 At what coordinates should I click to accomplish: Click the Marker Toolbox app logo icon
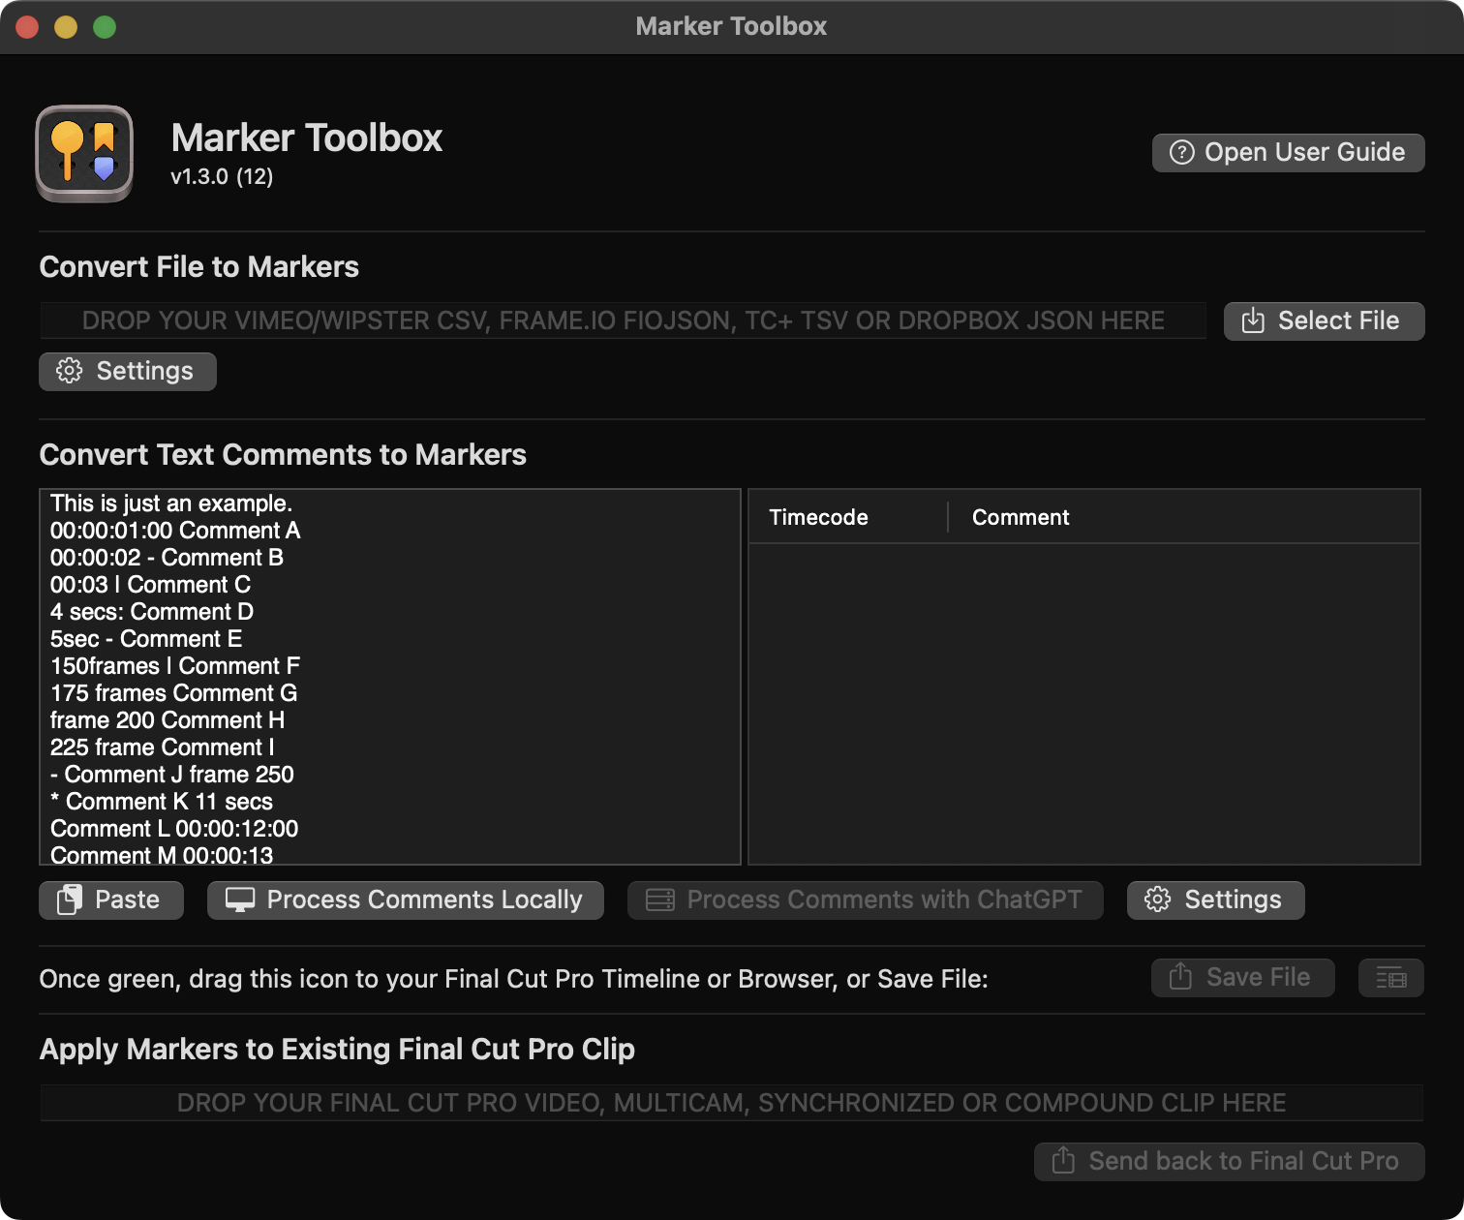84,153
